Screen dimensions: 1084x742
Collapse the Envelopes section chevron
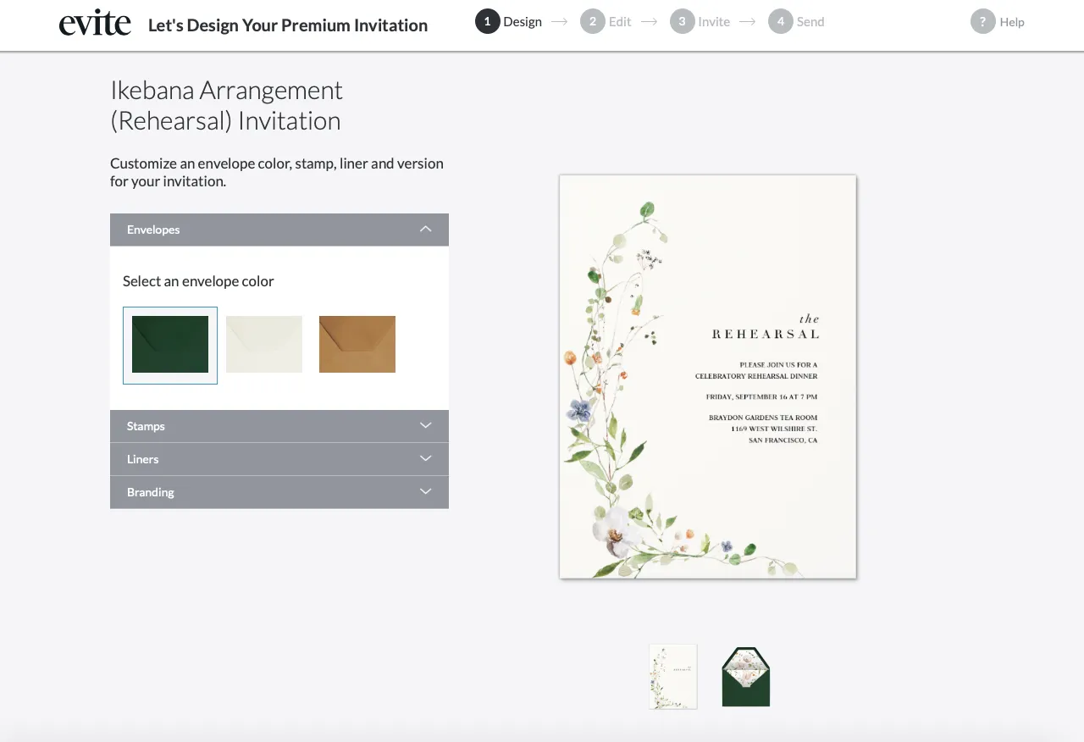click(x=426, y=230)
